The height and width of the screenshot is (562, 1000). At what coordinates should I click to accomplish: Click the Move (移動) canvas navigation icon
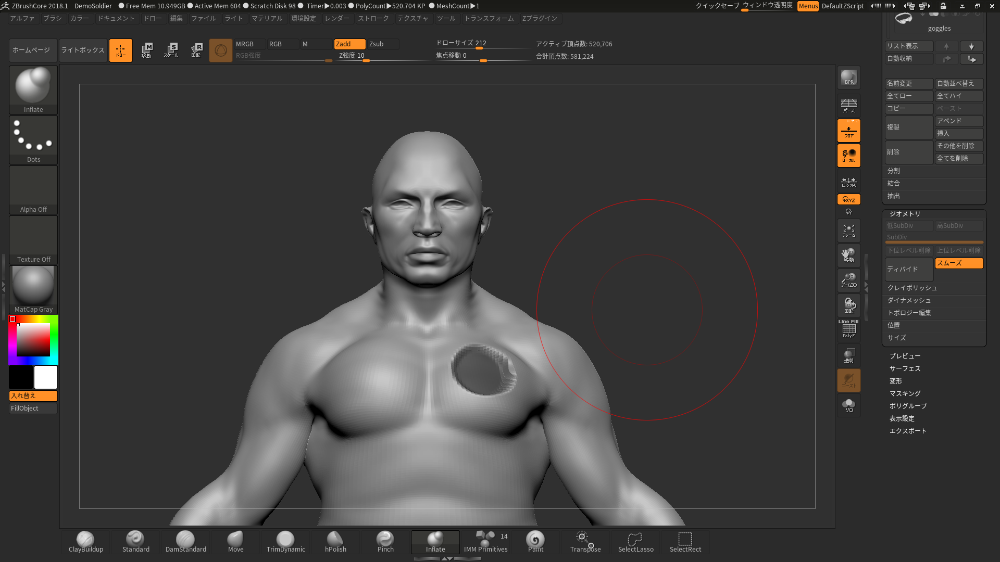(849, 256)
